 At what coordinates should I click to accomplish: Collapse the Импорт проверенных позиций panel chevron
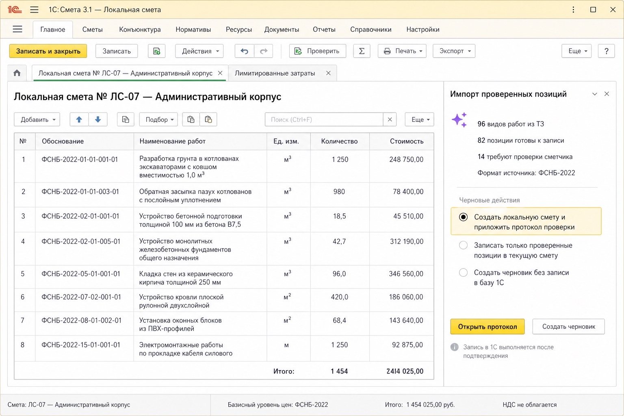[x=595, y=94]
